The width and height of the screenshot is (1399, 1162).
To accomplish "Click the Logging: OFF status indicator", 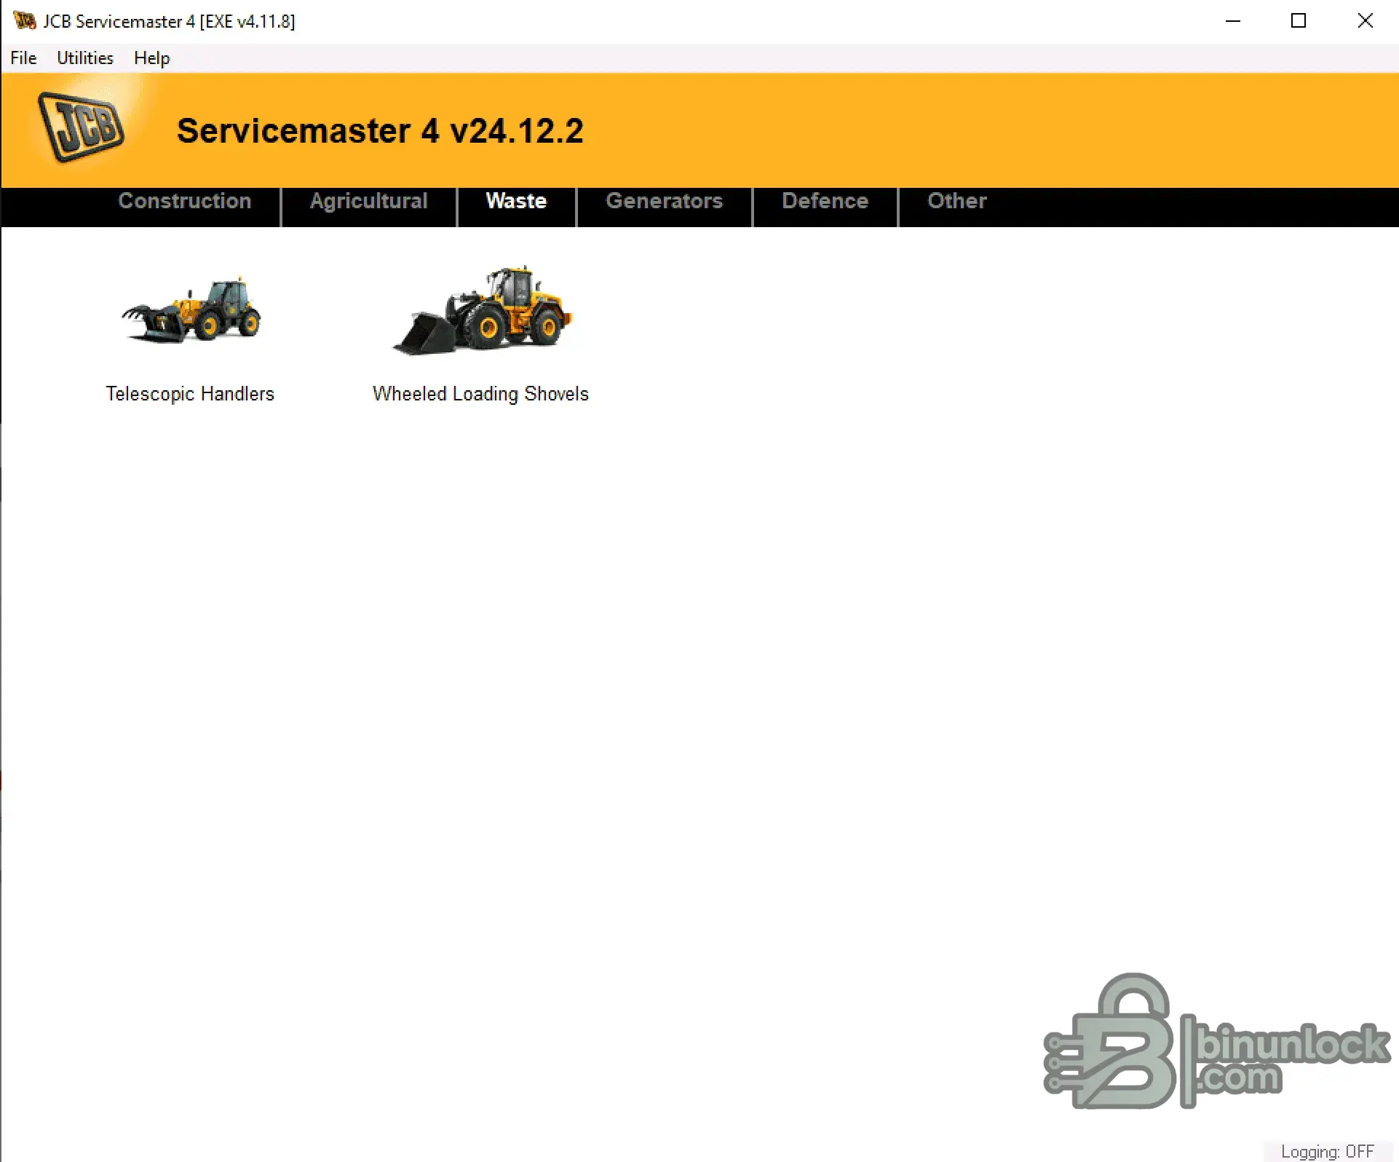I will (1328, 1151).
